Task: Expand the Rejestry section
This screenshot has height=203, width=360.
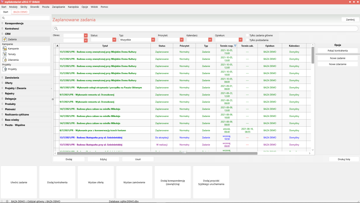Action: (2, 93)
